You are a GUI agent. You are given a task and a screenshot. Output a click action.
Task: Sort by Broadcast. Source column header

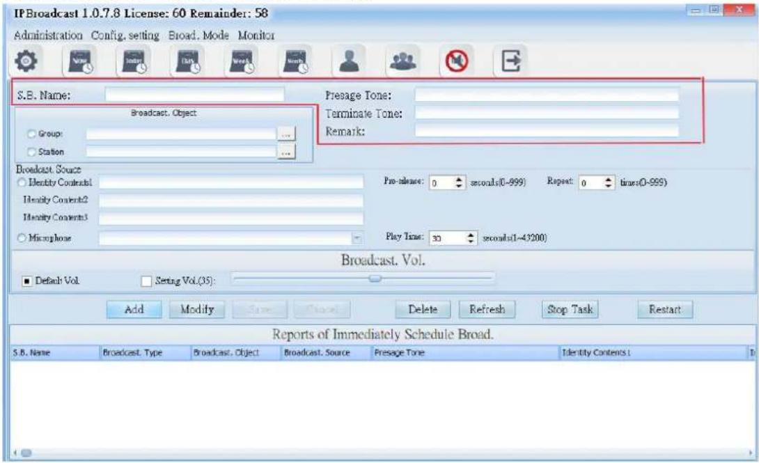point(327,353)
